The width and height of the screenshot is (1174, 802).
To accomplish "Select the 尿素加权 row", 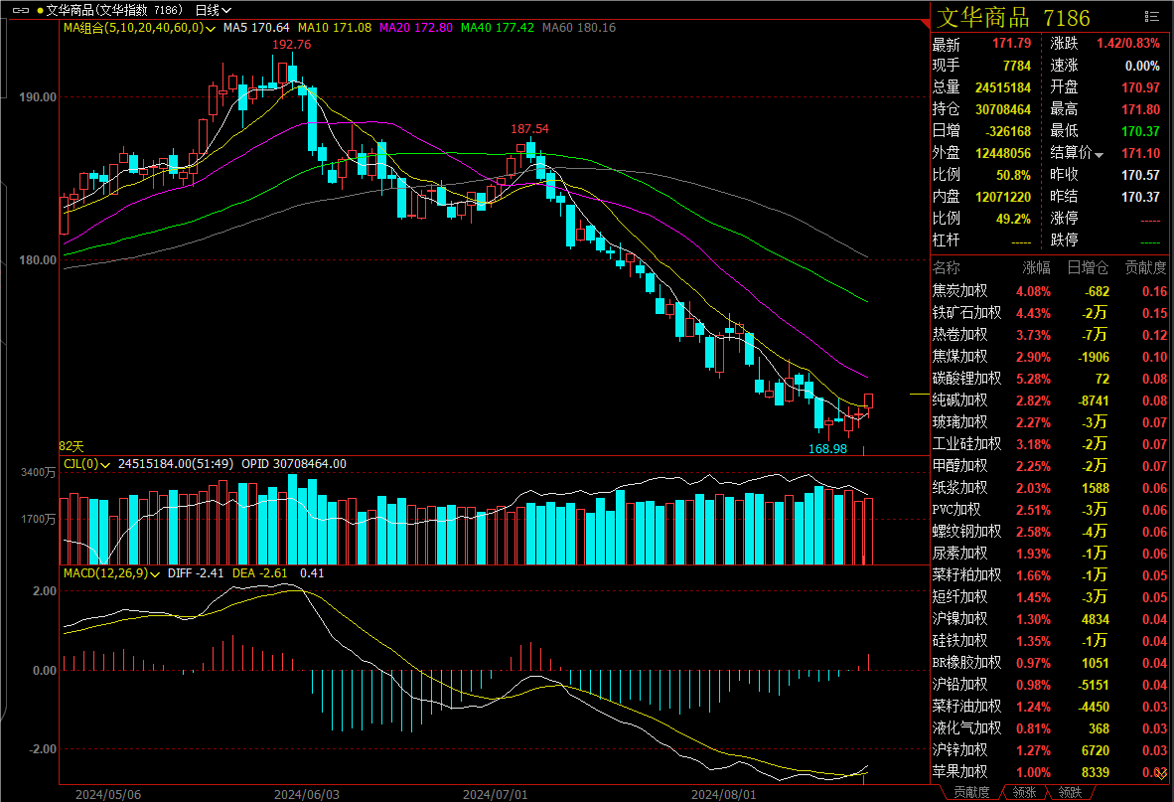I will [1050, 554].
